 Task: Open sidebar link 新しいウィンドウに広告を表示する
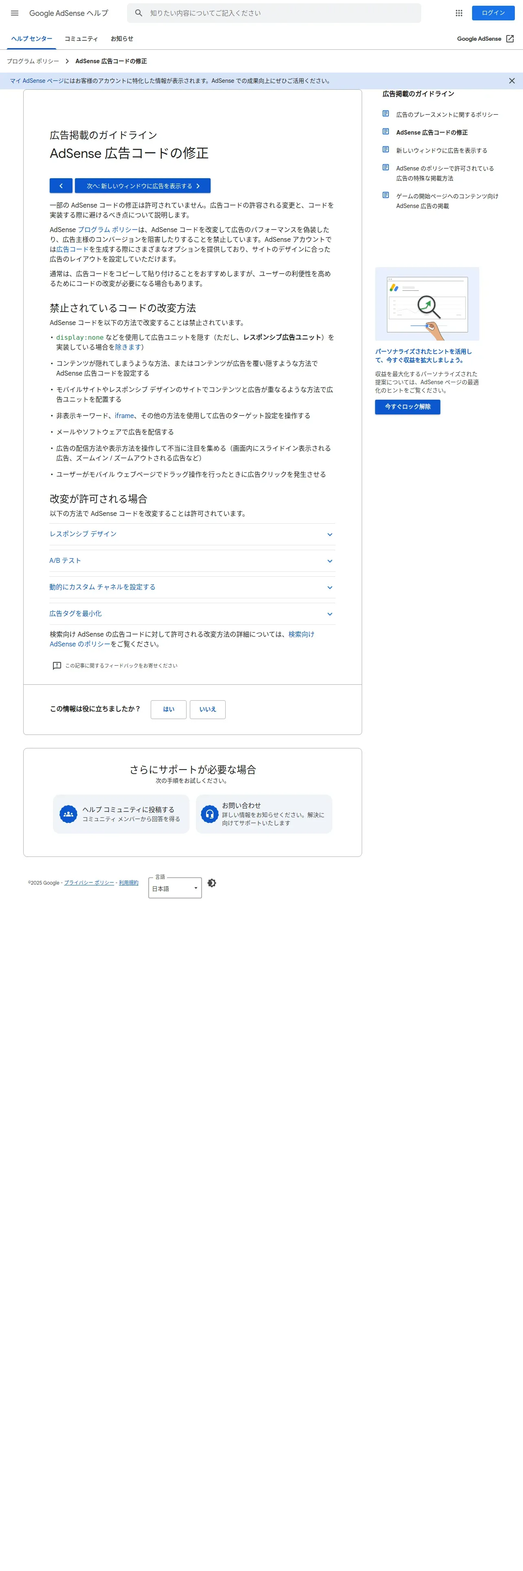(442, 150)
